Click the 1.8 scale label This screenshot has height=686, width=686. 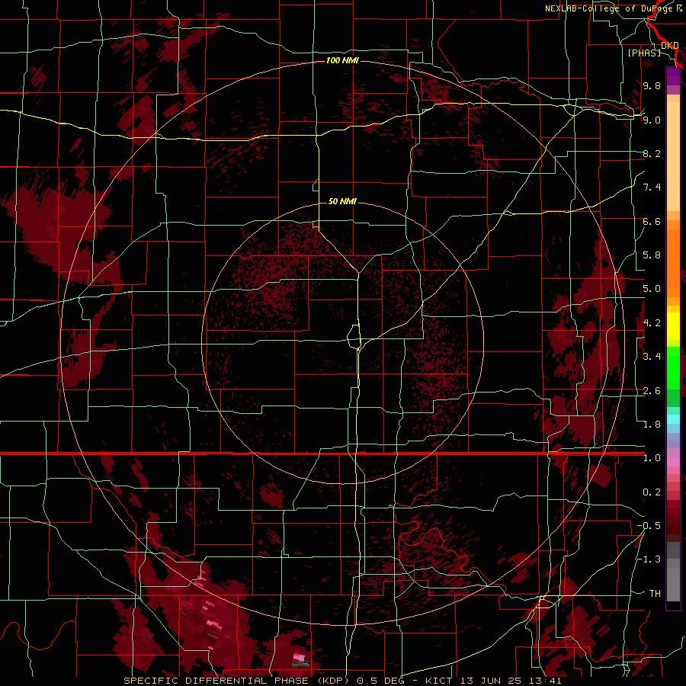click(652, 425)
